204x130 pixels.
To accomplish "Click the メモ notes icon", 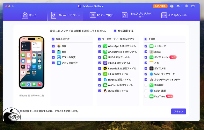I will 151,63.
